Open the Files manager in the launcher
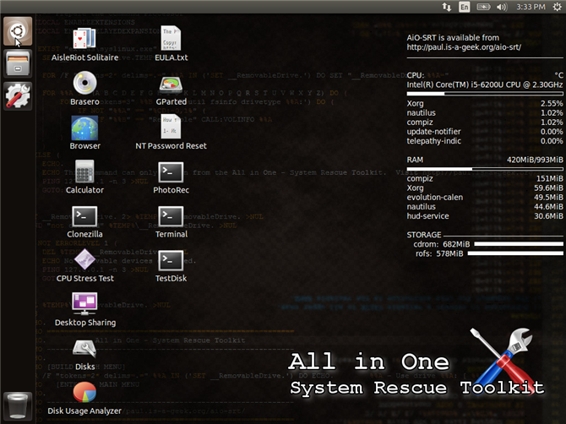The image size is (566, 424). (x=18, y=63)
